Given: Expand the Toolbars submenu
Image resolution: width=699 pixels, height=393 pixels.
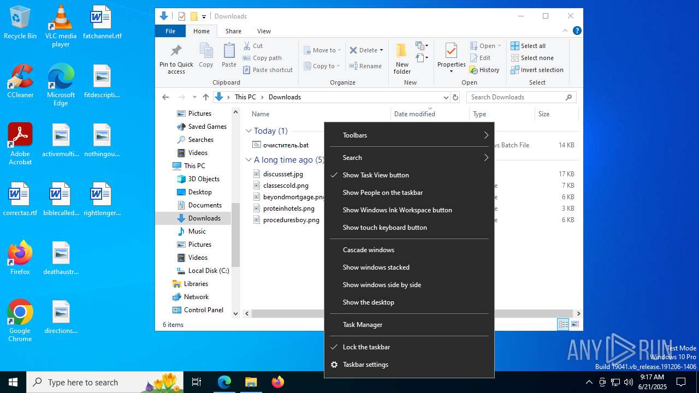Looking at the screenshot, I should click(x=409, y=135).
